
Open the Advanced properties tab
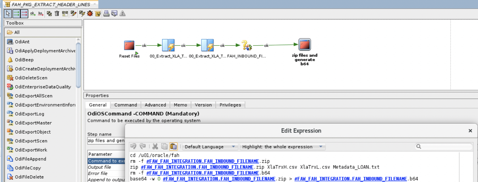pos(155,105)
